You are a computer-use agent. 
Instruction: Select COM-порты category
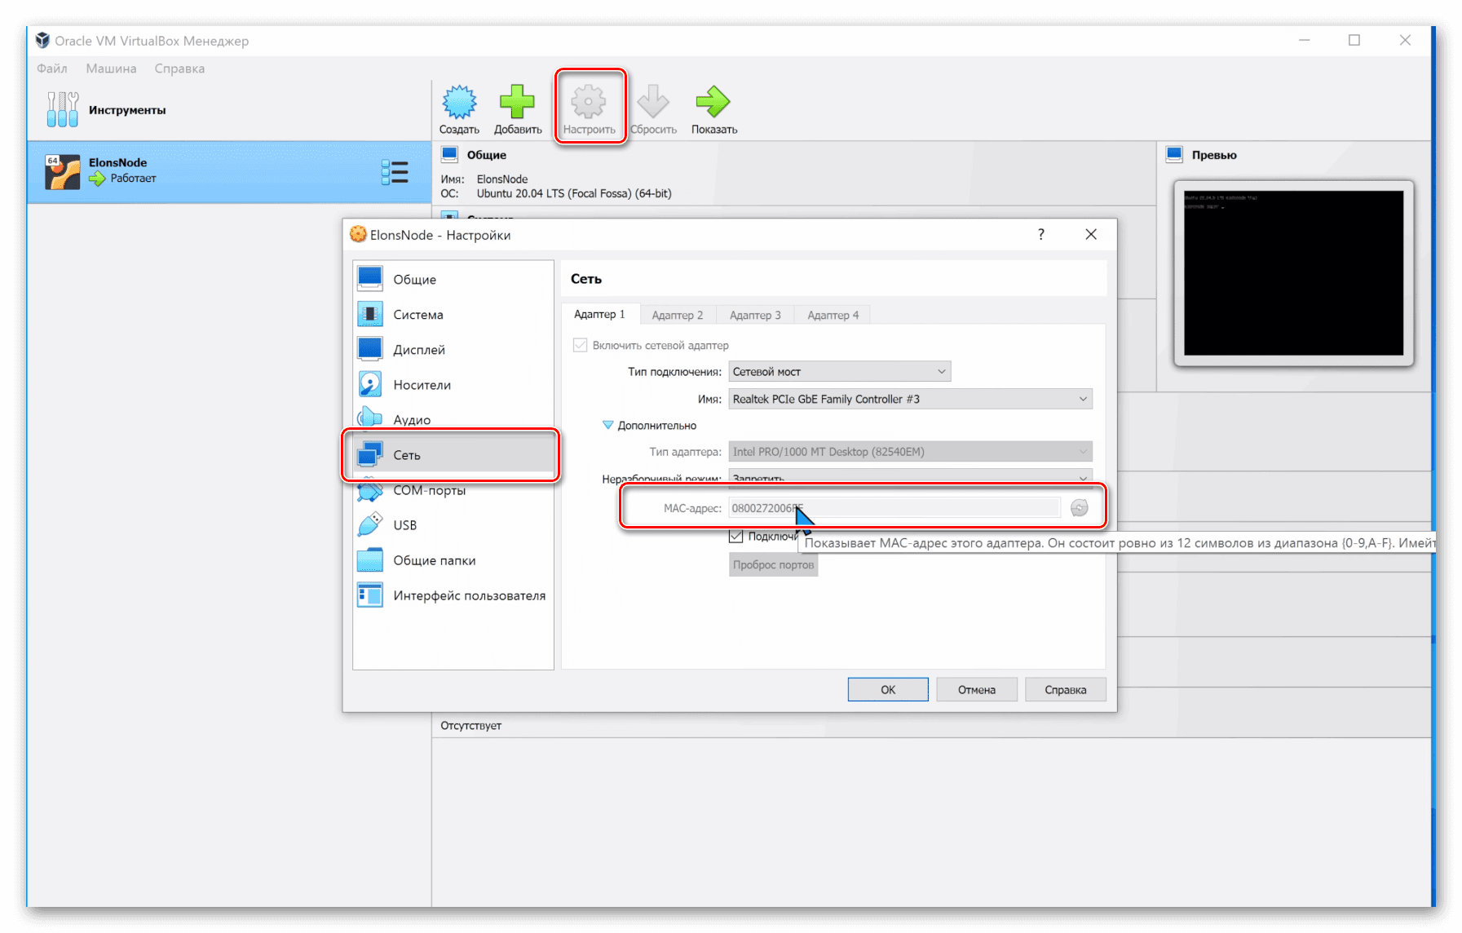(453, 490)
